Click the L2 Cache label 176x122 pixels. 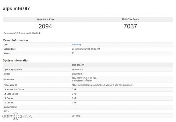pos(8,98)
